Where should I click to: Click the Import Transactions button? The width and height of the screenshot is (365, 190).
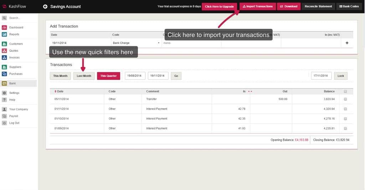click(x=258, y=6)
